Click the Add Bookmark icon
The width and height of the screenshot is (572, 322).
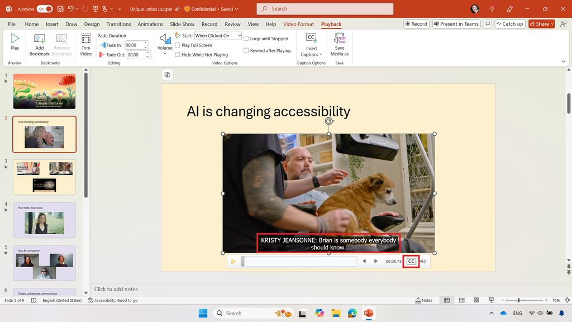39,45
